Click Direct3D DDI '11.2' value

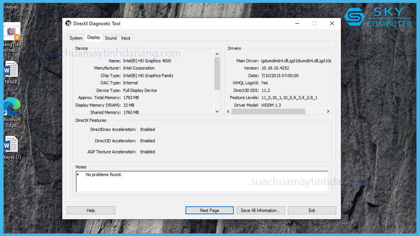tap(265, 90)
